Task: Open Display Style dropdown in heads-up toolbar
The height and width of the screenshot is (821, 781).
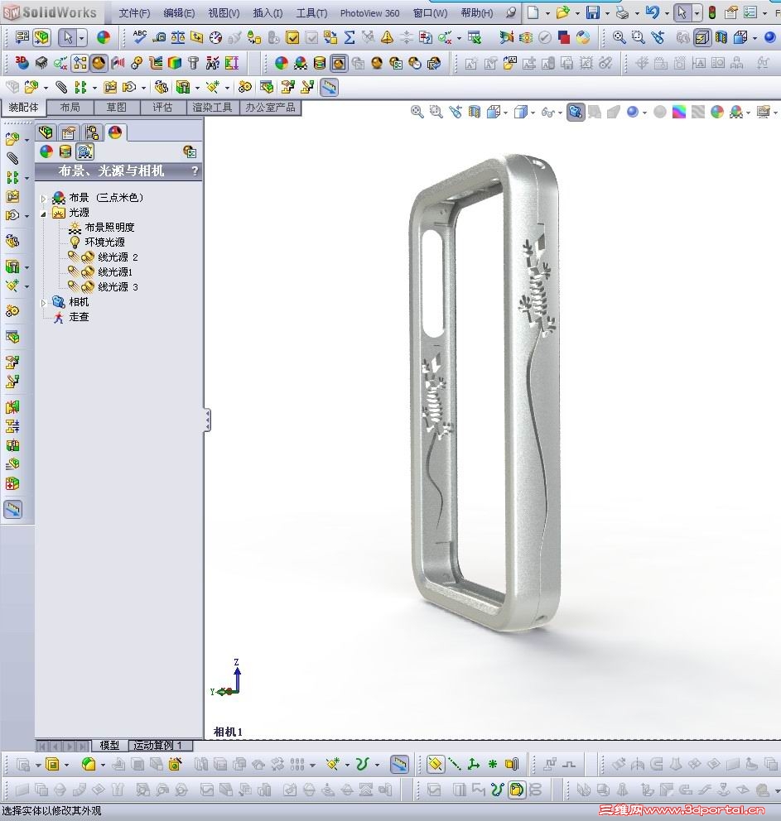Action: (x=533, y=112)
